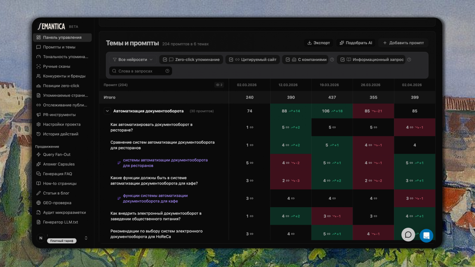The image size is (475, 267).
Task: Click the blue help widget icon
Action: coord(426,236)
